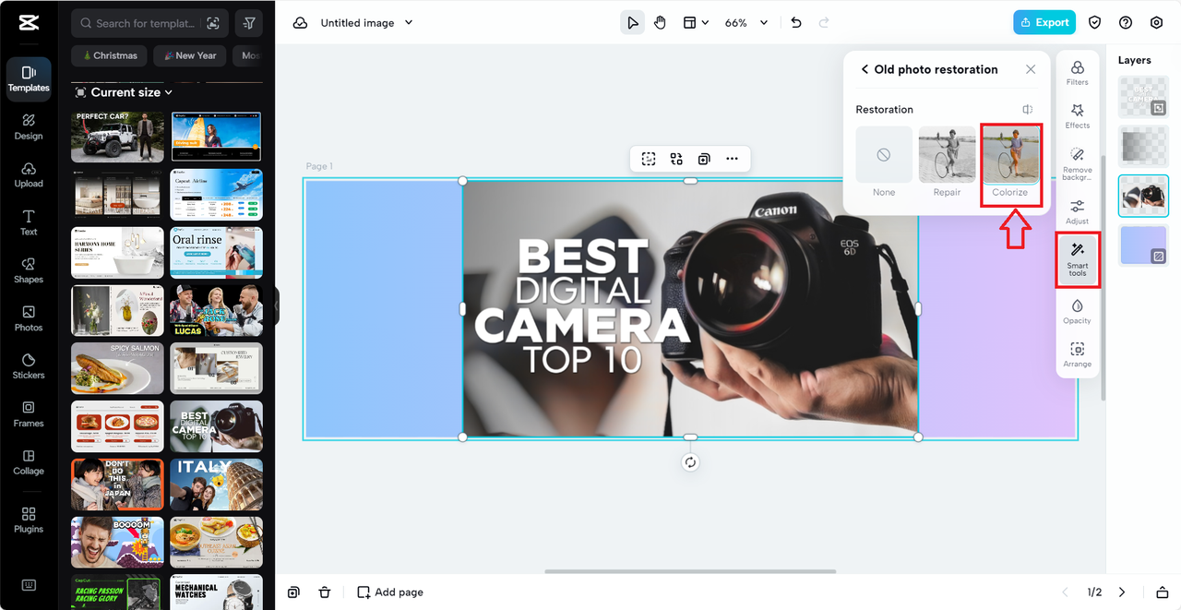Choose the Repair restoration option
Viewport: 1181px width, 610px height.
pos(947,161)
